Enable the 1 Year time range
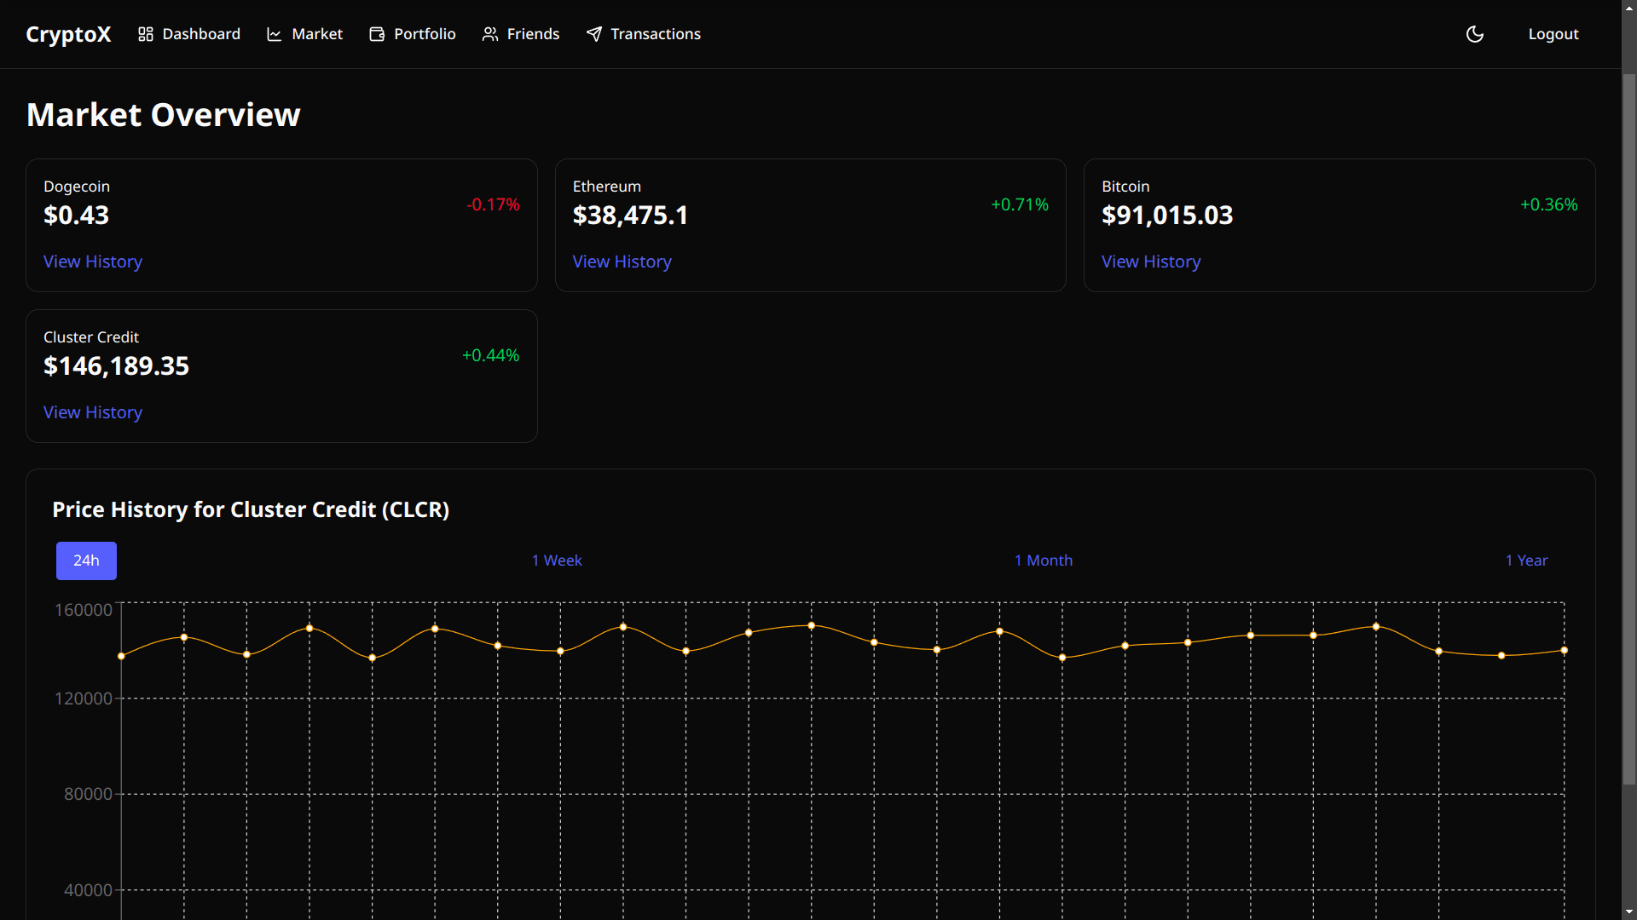 (x=1525, y=561)
